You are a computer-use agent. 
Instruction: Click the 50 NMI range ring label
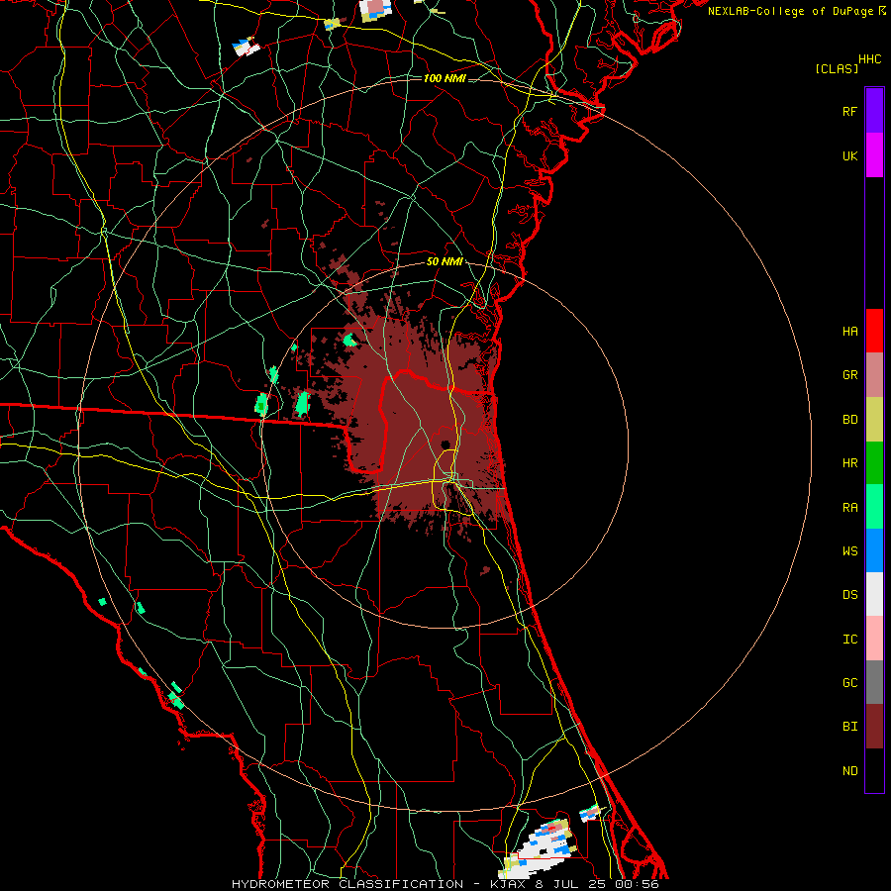coord(445,261)
